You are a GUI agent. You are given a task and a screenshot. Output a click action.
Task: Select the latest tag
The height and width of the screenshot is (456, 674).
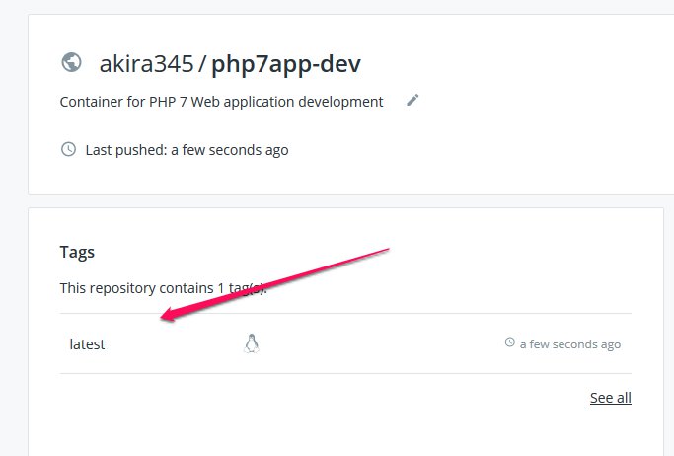87,344
